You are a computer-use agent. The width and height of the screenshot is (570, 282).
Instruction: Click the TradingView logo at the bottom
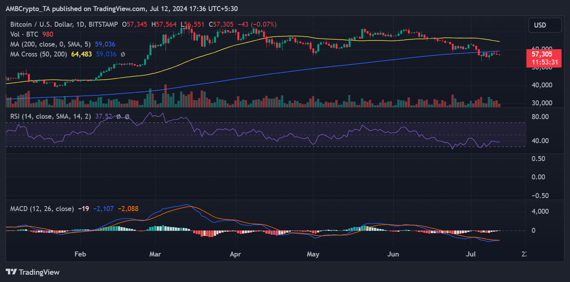pyautogui.click(x=33, y=272)
